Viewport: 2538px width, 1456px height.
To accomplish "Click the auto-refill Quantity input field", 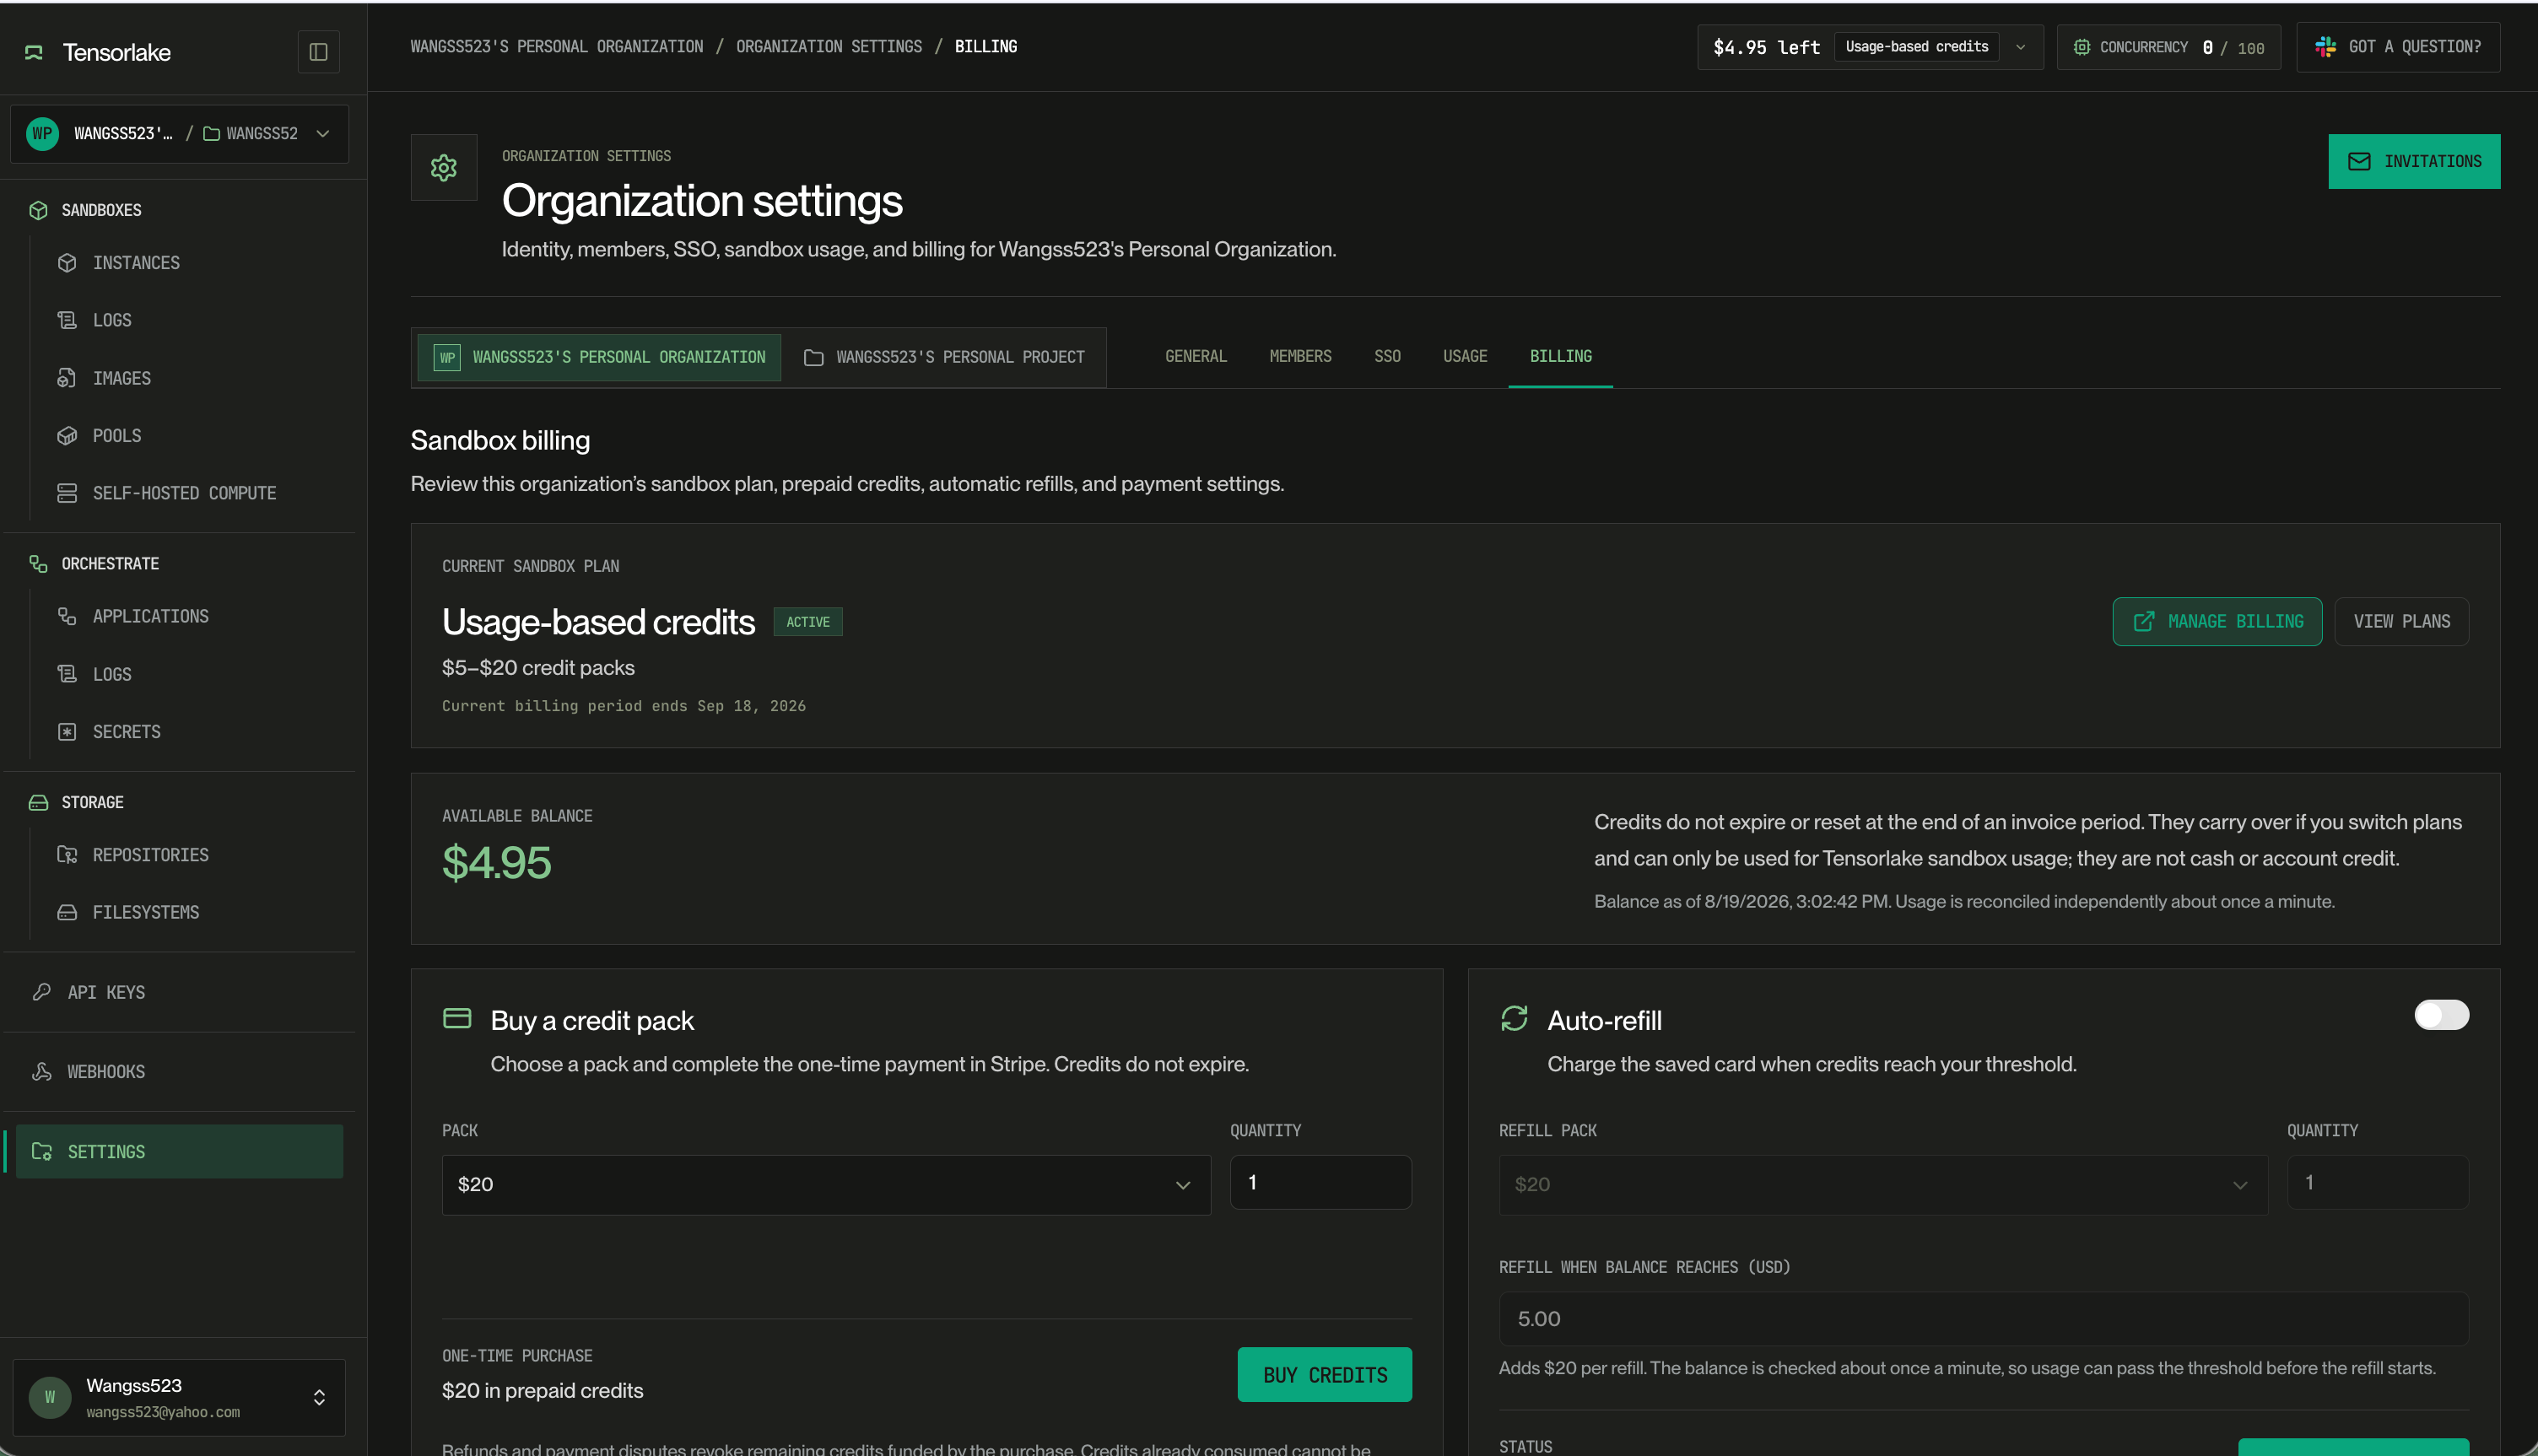I will coord(2377,1182).
